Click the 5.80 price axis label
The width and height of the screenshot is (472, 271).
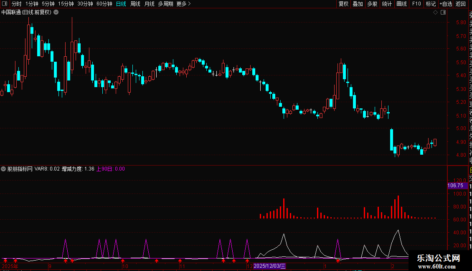click(461, 22)
